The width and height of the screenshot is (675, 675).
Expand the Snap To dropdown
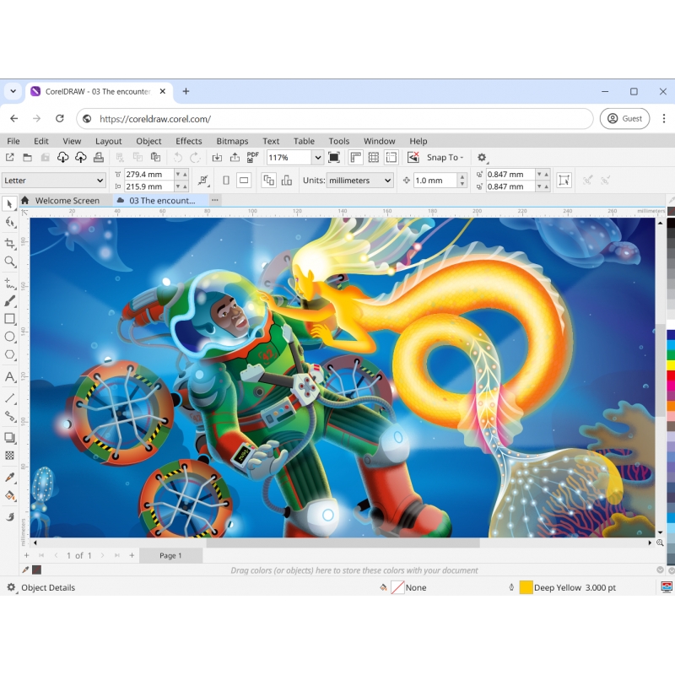pos(445,158)
